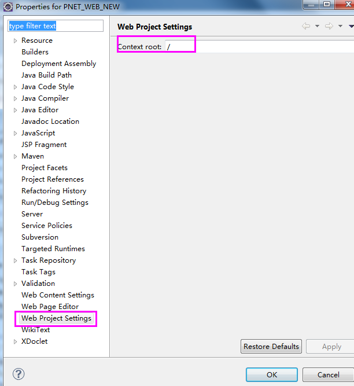Expand the Java Editor node
Screen dimensions: 354x386
pos(15,110)
